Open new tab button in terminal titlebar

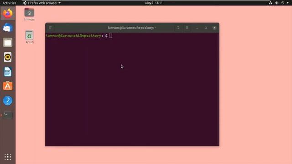pos(51,28)
